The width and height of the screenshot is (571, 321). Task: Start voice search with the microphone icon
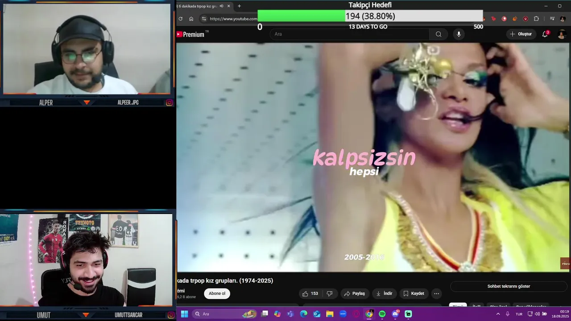(459, 34)
